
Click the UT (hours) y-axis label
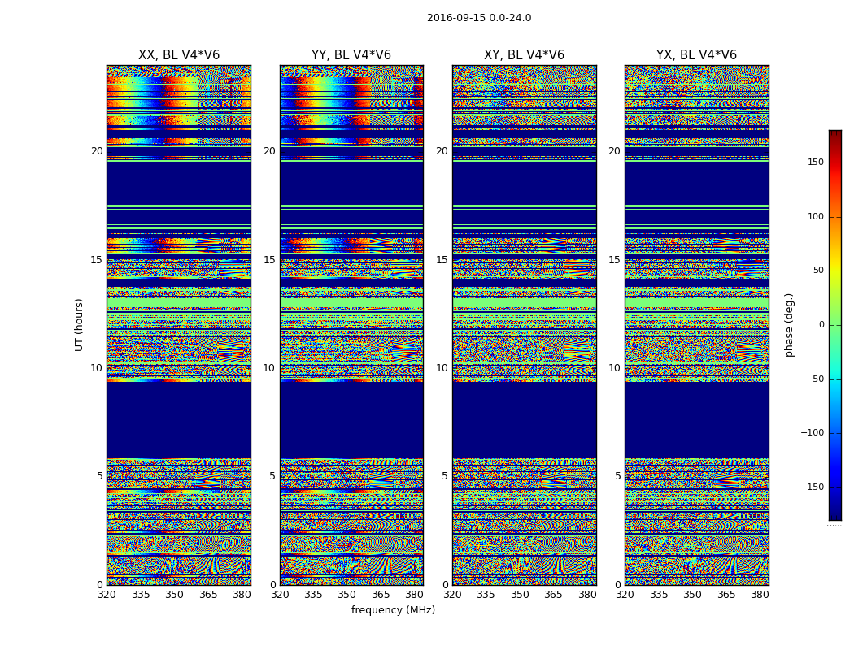pos(79,325)
